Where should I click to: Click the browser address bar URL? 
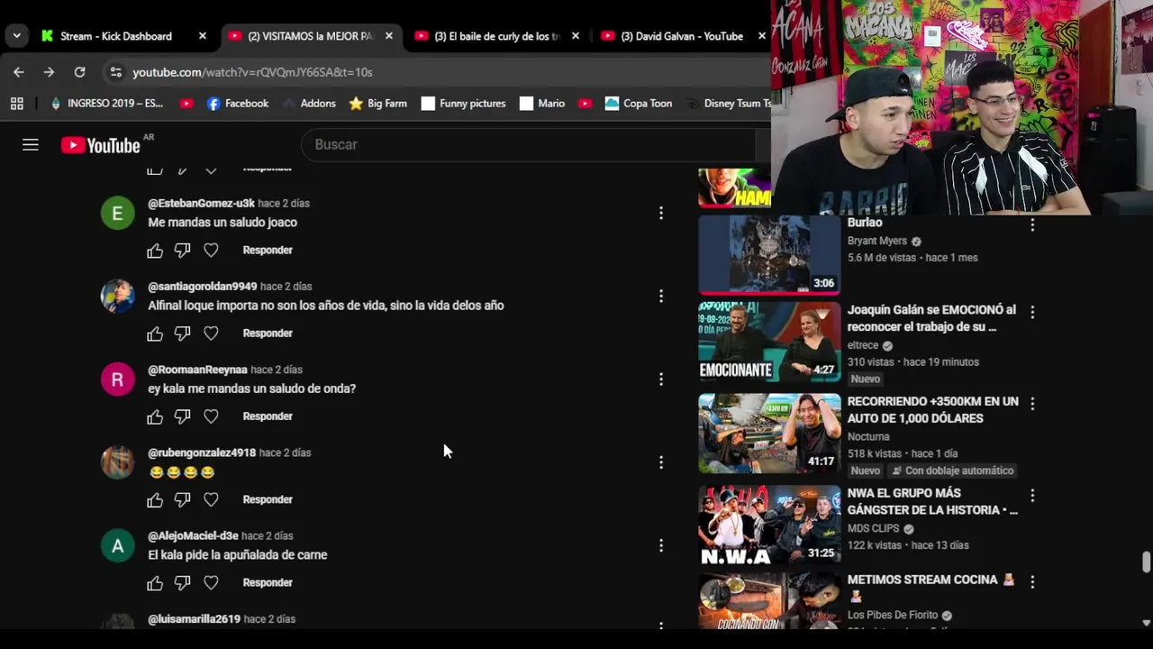(x=252, y=72)
